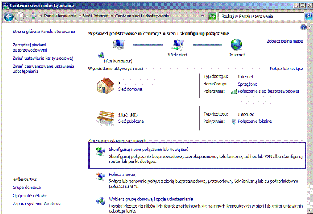Click the vertical scrollbar up arrow
This screenshot has width=313, height=214.
[310, 26]
